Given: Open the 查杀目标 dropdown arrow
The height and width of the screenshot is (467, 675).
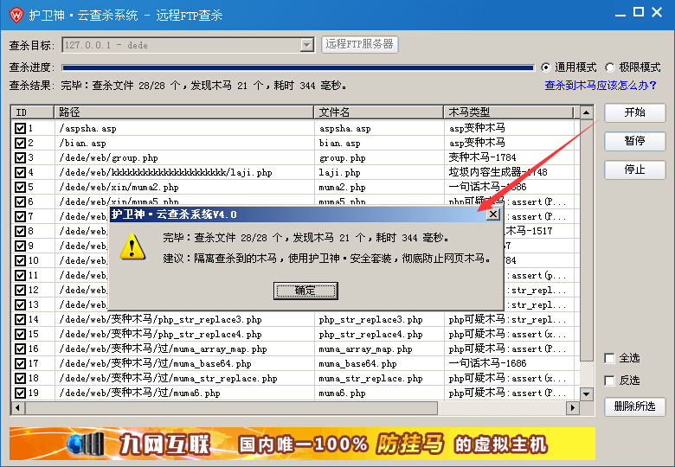Looking at the screenshot, I should coord(306,45).
